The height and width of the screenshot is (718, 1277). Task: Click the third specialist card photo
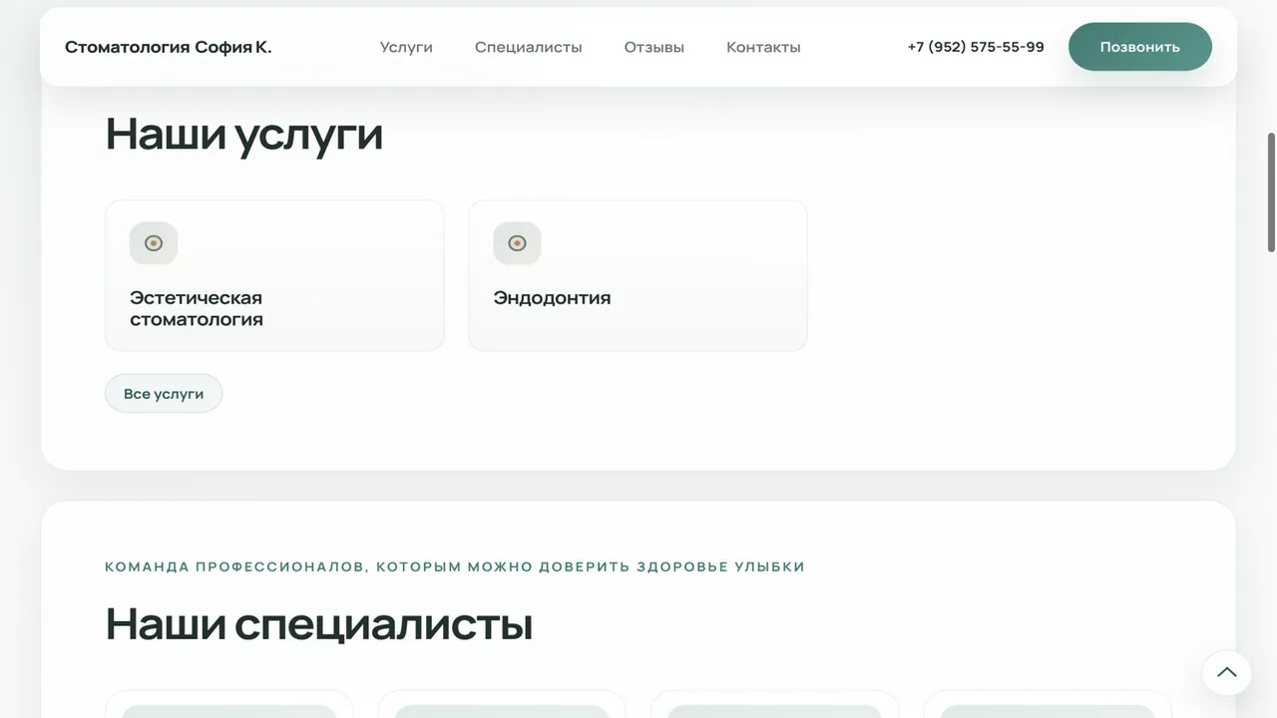point(774,711)
